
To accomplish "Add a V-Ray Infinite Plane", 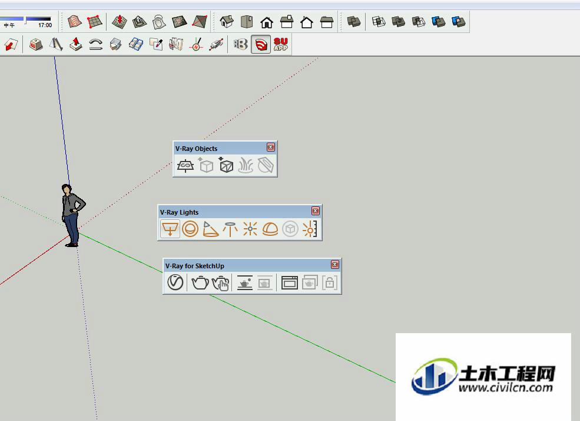I will coord(185,166).
